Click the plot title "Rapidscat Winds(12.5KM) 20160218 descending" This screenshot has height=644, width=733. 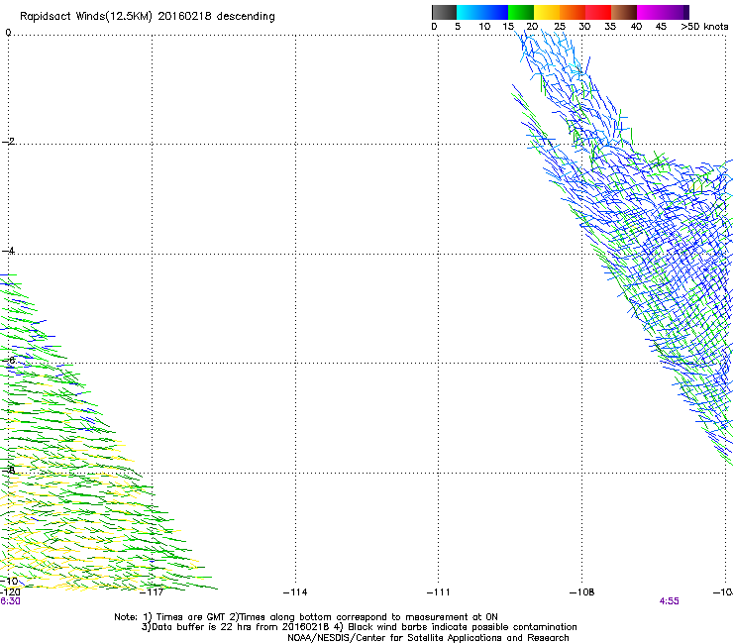point(148,17)
